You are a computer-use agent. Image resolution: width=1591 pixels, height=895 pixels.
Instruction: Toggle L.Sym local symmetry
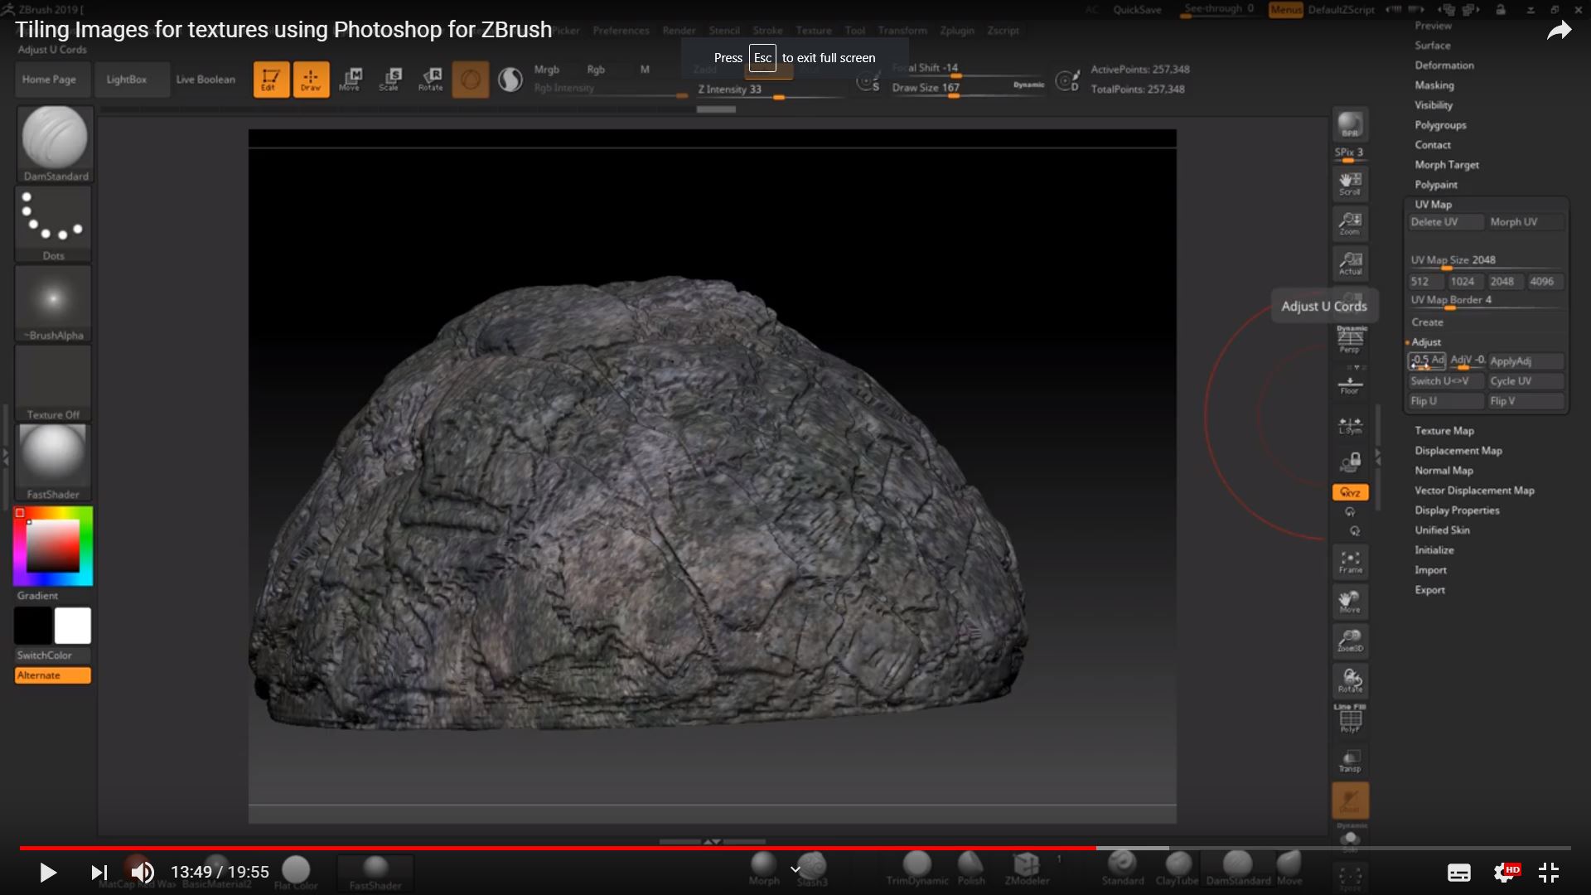tap(1350, 425)
